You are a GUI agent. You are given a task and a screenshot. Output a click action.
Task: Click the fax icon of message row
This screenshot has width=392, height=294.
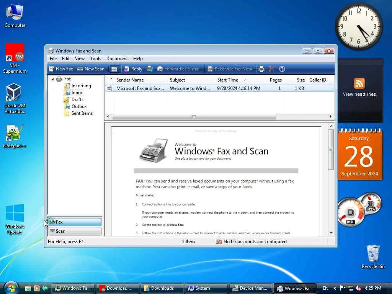pyautogui.click(x=109, y=88)
